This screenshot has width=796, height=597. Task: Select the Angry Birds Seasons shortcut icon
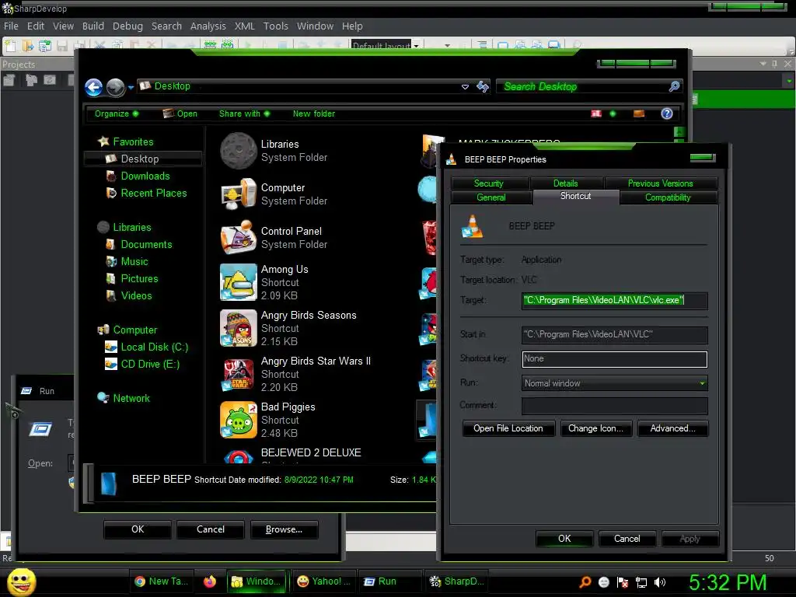tap(238, 328)
